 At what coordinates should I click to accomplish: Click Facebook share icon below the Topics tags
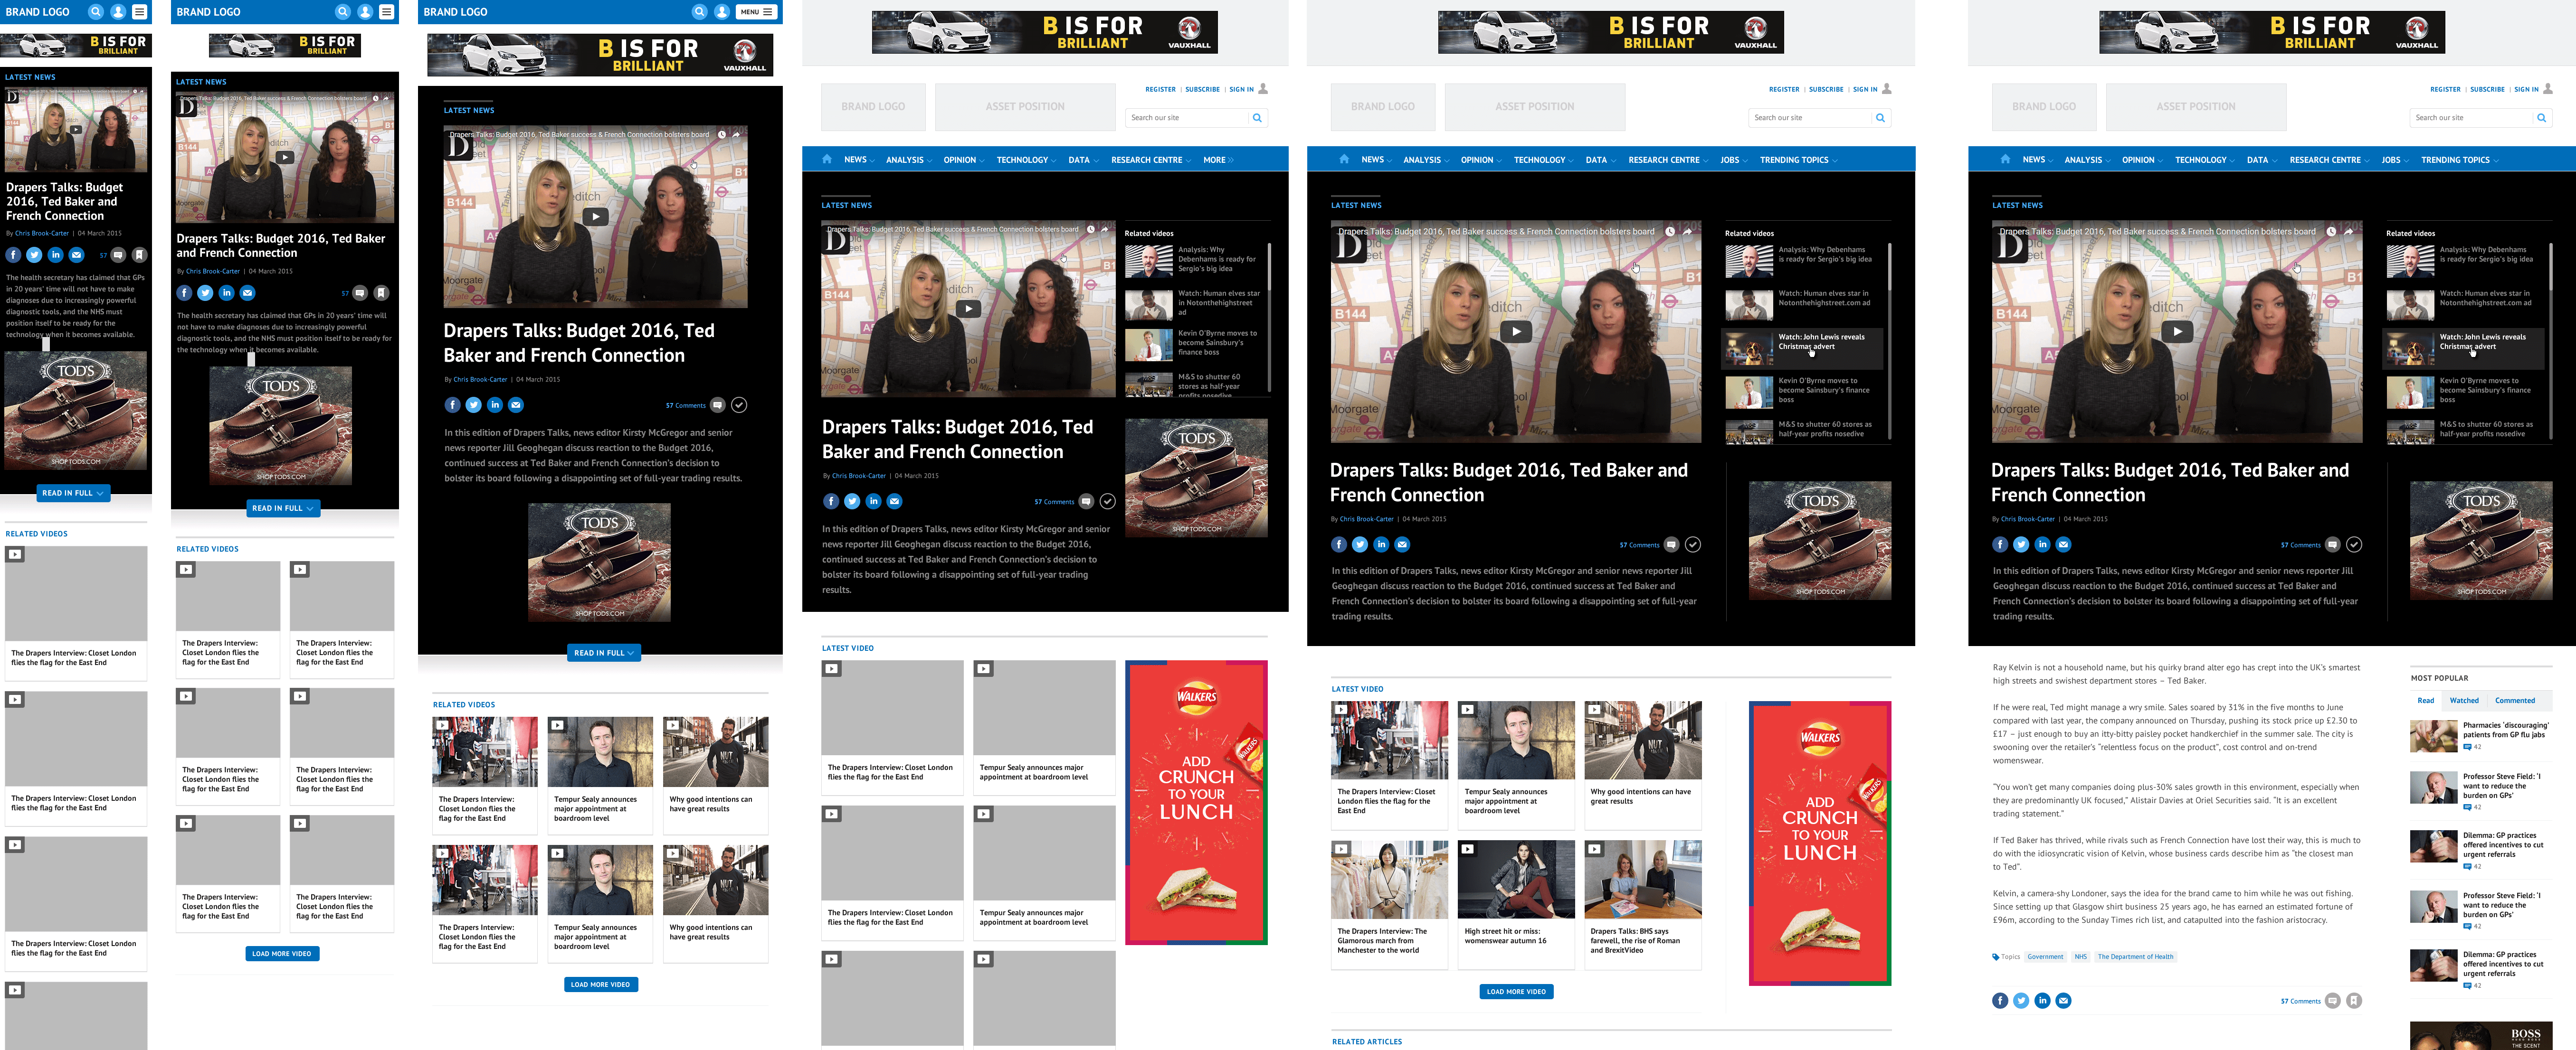(x=1999, y=1000)
